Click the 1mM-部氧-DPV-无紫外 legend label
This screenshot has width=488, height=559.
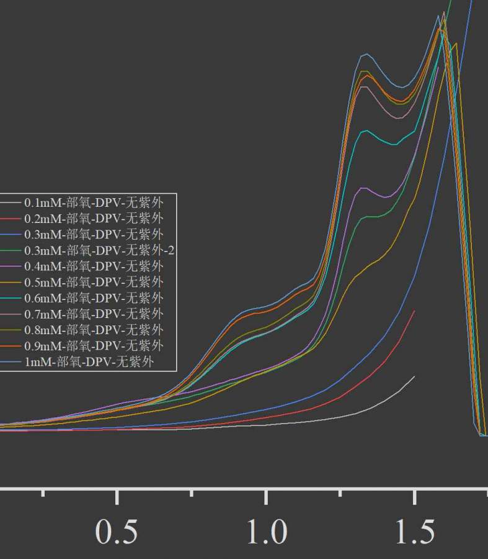(88, 362)
